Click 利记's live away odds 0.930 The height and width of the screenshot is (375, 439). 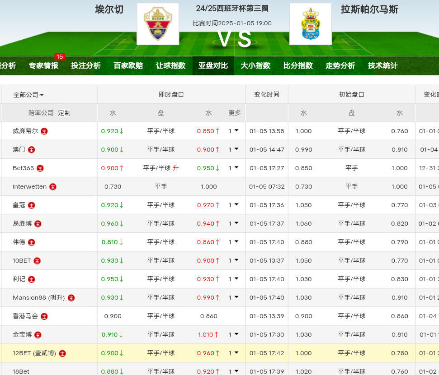(x=208, y=279)
